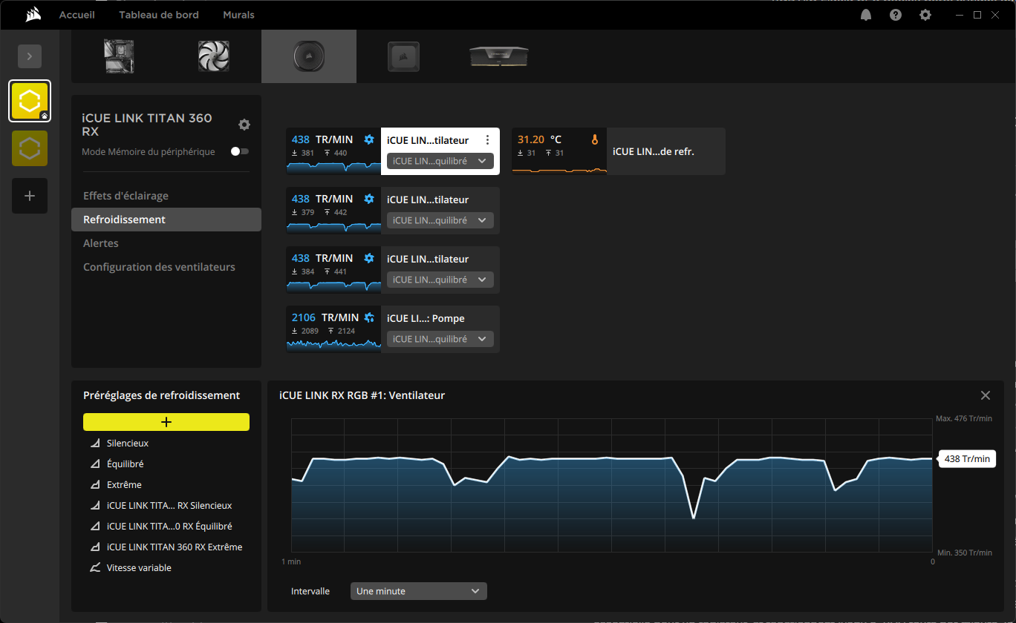Go to the Tableau de bord tab
Viewport: 1016px width, 623px height.
coord(159,15)
